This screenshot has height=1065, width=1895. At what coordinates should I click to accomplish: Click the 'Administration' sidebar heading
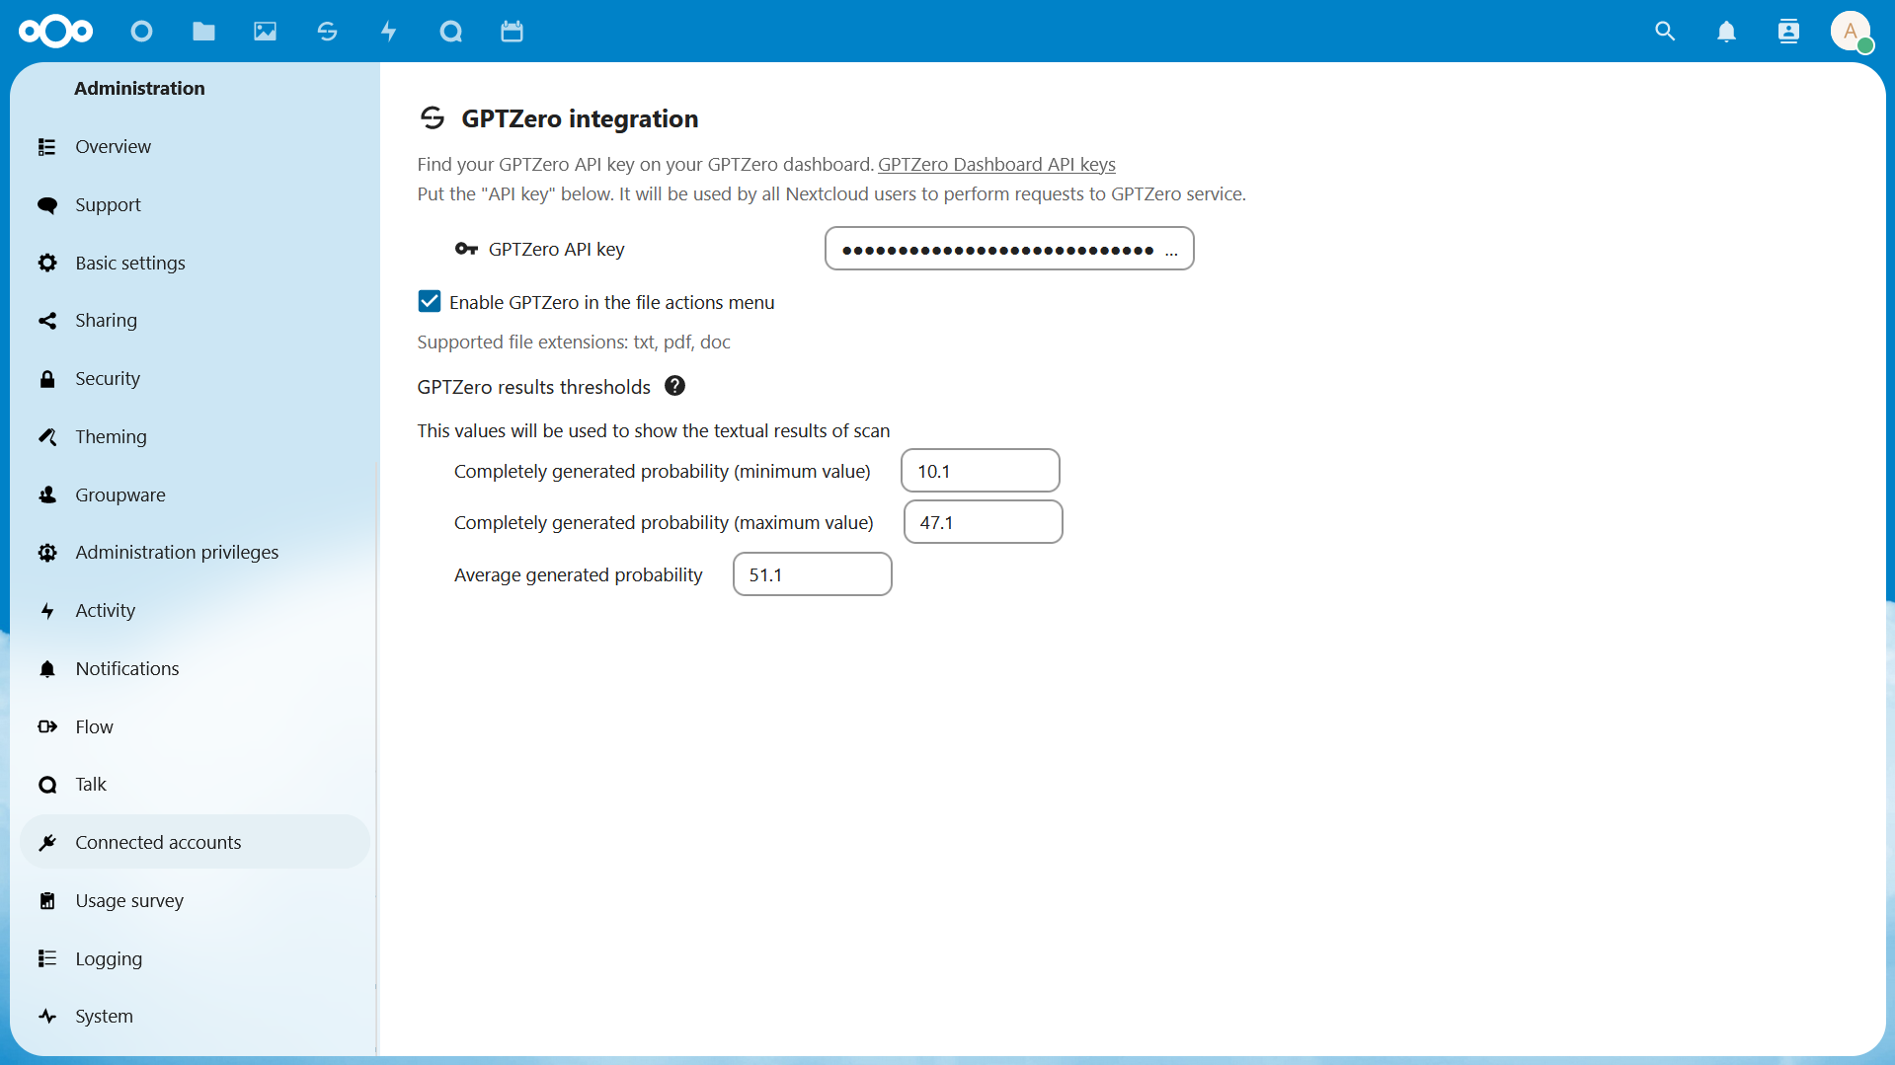pyautogui.click(x=139, y=88)
